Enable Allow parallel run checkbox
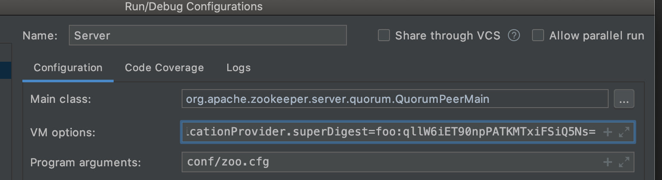 click(538, 35)
